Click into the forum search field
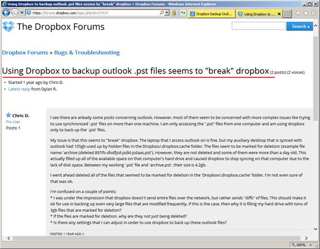320x249 pixels. coord(258,26)
